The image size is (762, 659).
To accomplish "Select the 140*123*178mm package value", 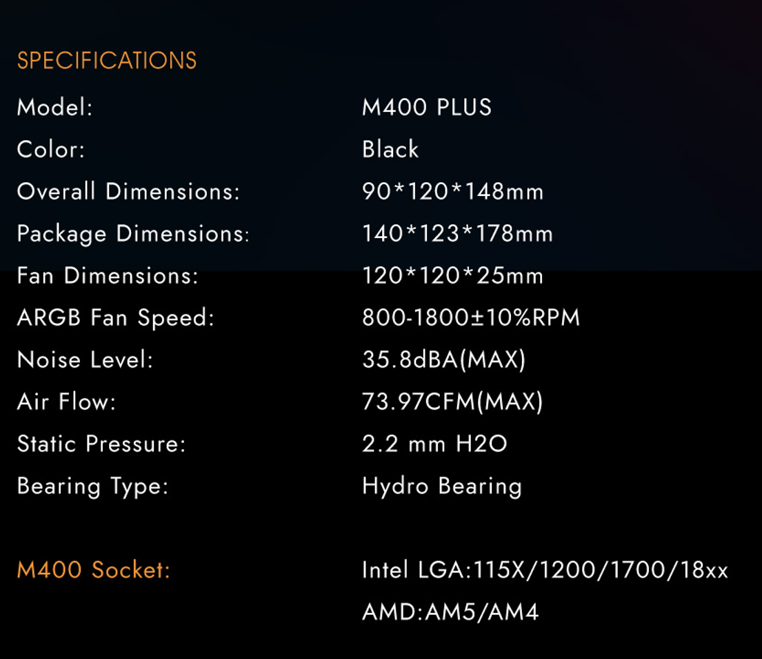I will 458,234.
